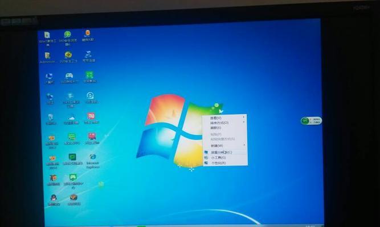Open 个性化(R) personalize menu entry
The width and height of the screenshot is (380, 227).
(219, 163)
